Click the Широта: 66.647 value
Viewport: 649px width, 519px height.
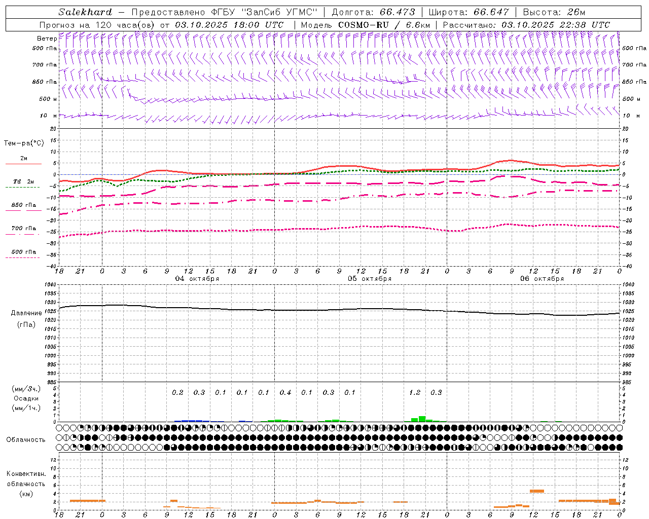pos(469,12)
